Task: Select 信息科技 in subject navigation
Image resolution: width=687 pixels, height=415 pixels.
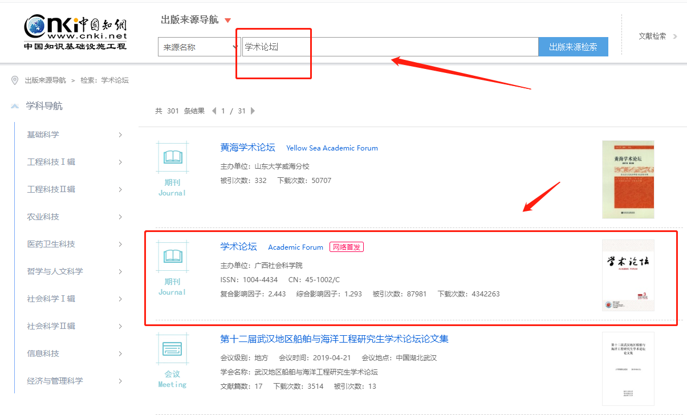Action: 43,353
